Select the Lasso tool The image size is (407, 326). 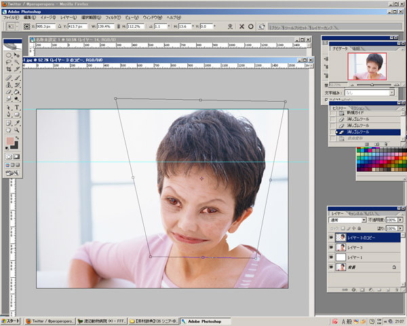pos(9,62)
